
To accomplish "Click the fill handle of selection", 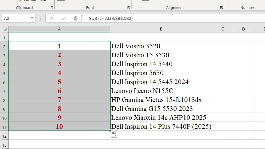I will (x=110, y=130).
